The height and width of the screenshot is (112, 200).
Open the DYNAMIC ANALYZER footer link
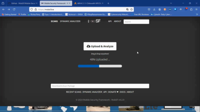[92, 92]
